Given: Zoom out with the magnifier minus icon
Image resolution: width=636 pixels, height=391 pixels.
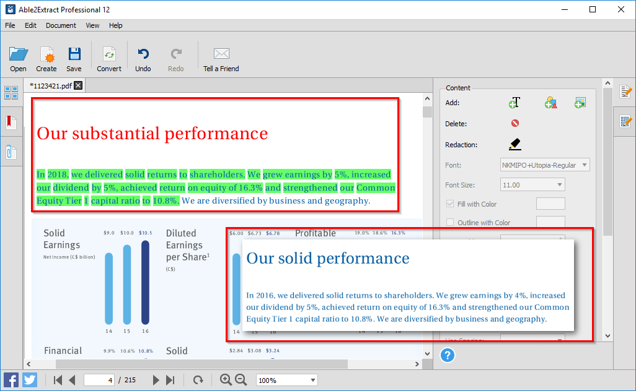Looking at the screenshot, I should pyautogui.click(x=241, y=380).
